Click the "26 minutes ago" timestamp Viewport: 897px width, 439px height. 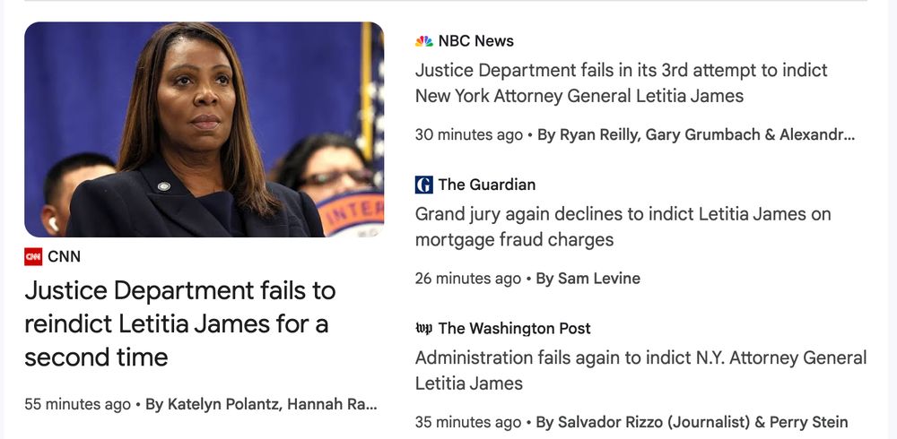click(467, 278)
